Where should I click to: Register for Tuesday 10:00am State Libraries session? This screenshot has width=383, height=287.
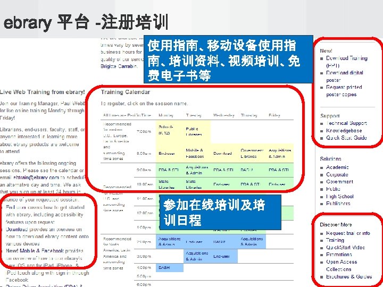coord(194,184)
